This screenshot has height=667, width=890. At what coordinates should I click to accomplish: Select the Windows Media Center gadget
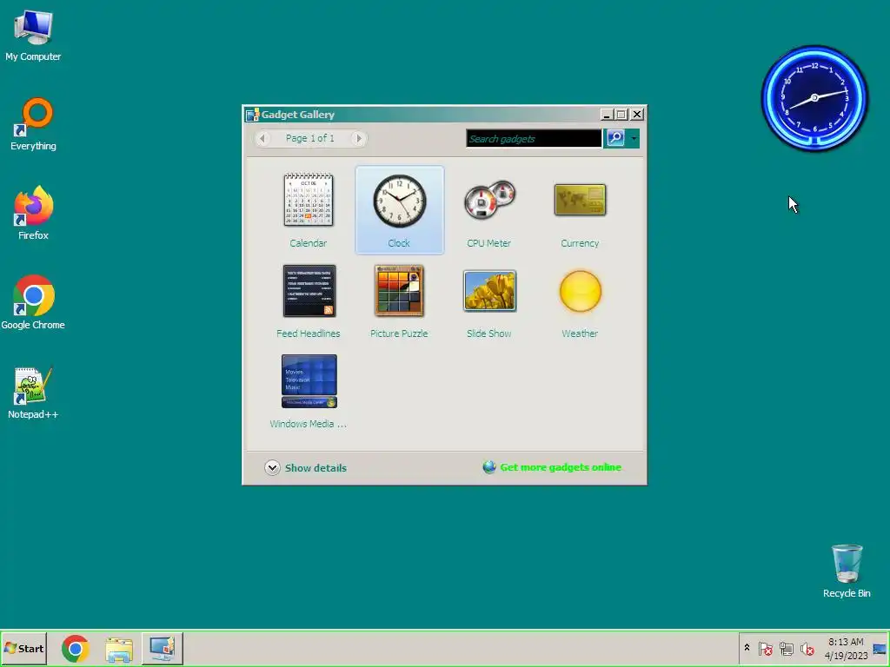309,392
